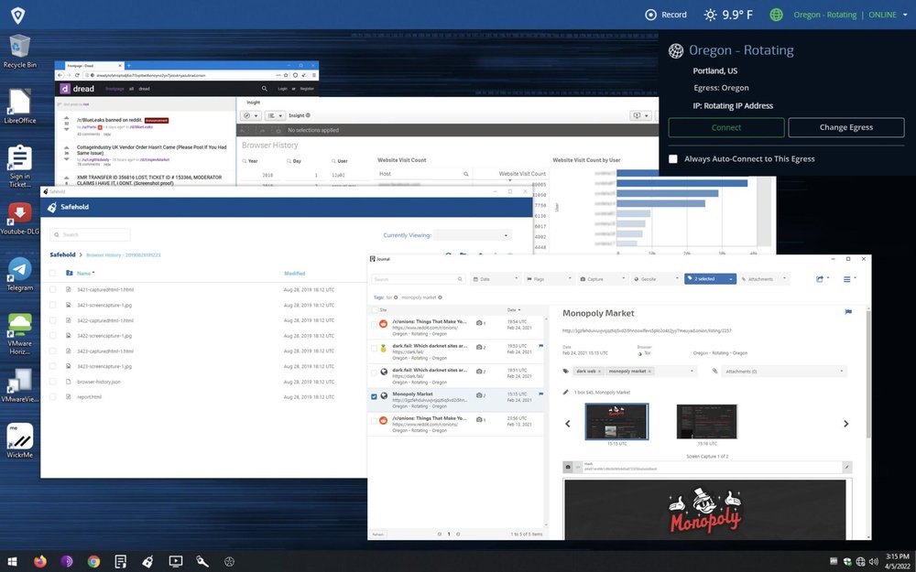
Task: Click the Change Egress button
Action: (845, 127)
